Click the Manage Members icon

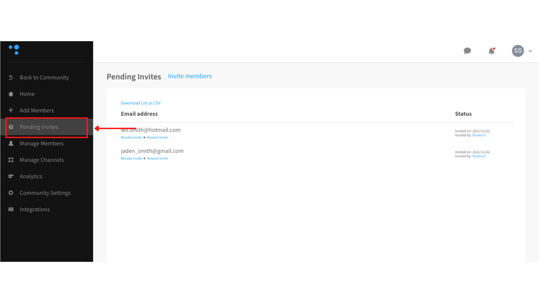[11, 143]
